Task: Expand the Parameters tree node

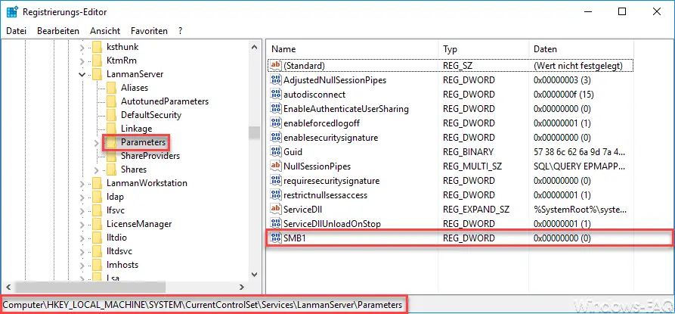Action: coord(97,142)
